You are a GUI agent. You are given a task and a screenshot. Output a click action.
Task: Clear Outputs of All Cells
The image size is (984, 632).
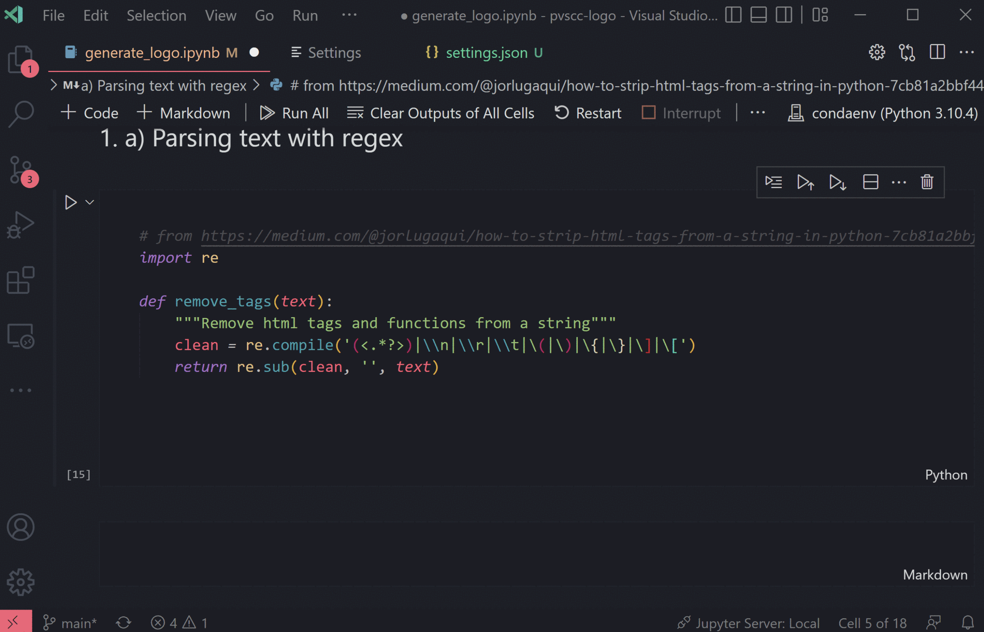[x=441, y=113]
